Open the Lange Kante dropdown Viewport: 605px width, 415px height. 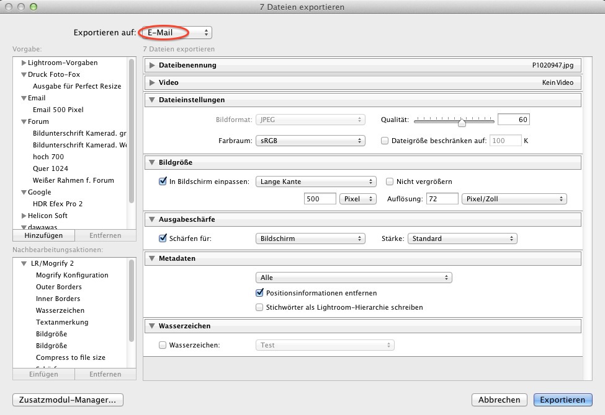pyautogui.click(x=316, y=181)
